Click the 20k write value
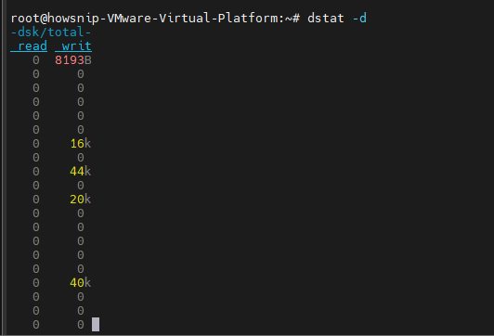This screenshot has width=494, height=336. 81,200
